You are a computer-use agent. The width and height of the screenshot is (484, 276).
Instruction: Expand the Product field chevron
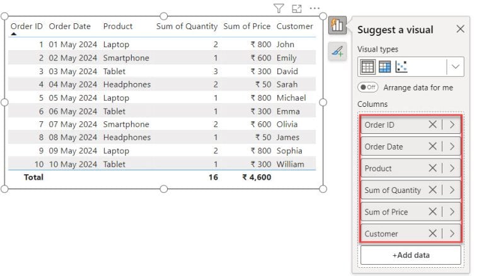click(x=452, y=168)
